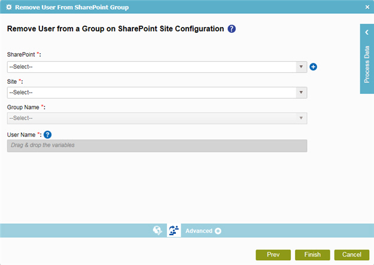
Task: Open the Site dropdown list
Action: click(x=157, y=93)
